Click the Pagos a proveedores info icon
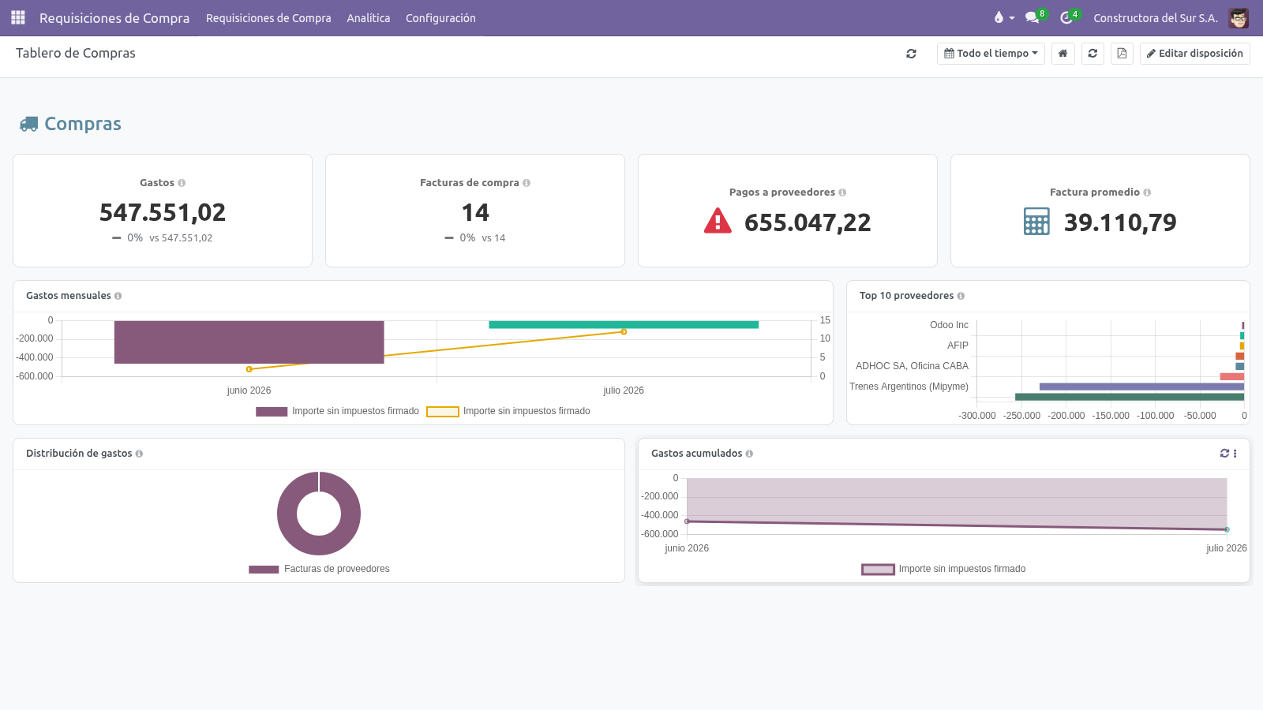Viewport: 1263px width, 710px height. pyautogui.click(x=842, y=192)
